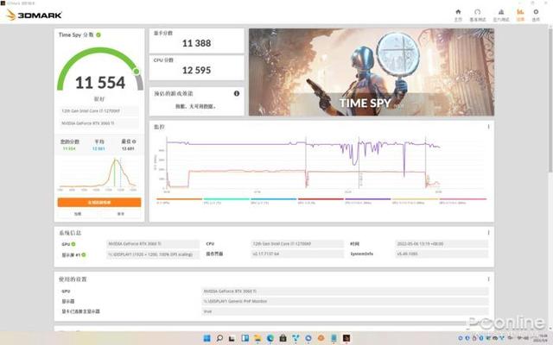Click the 3DMark logo
The image size is (553, 345).
(x=35, y=16)
